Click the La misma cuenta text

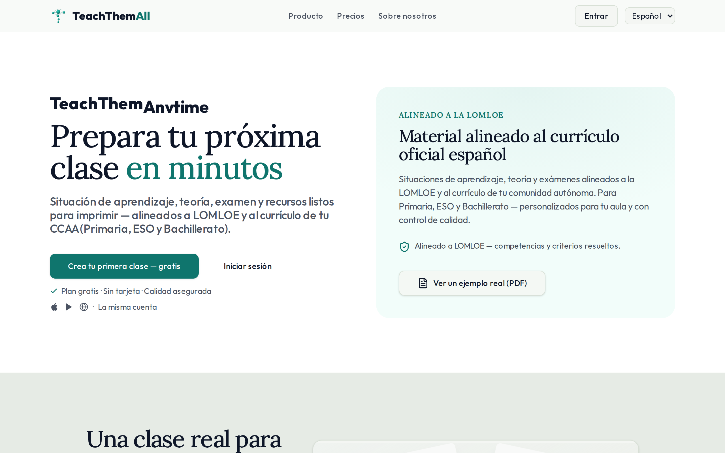point(127,307)
